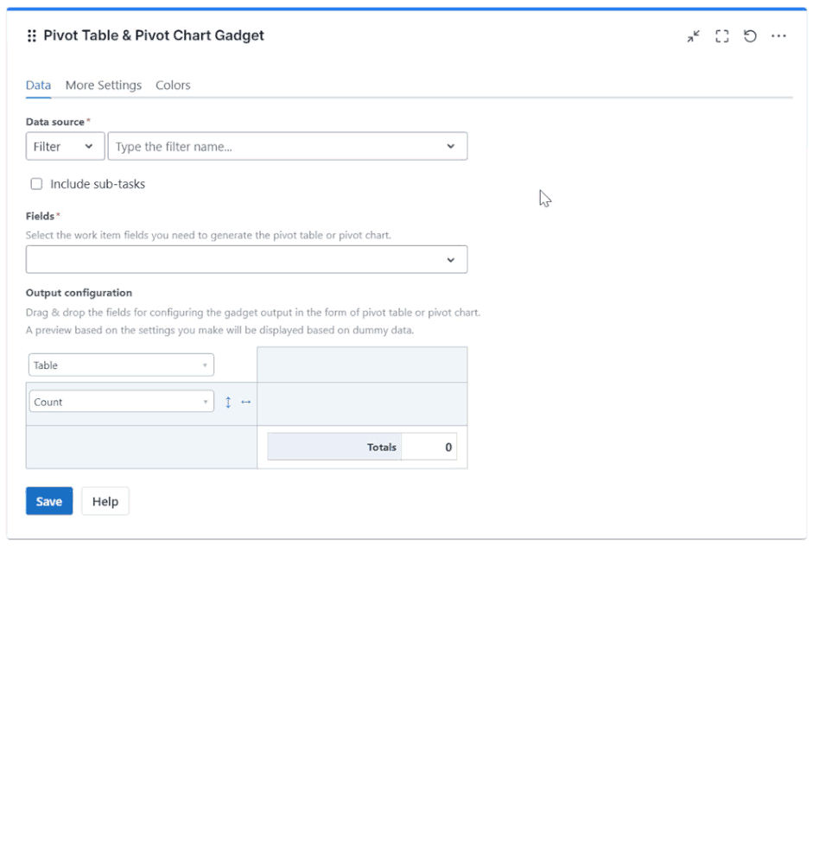This screenshot has height=863, width=813.
Task: Expand the gadget to fullscreen
Action: 722,35
